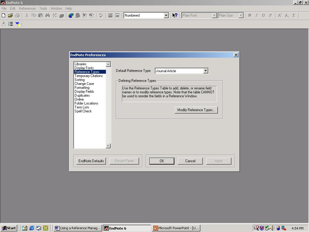Click the Return to Word icon
Screen dimensions: 309x232
coord(18,24)
